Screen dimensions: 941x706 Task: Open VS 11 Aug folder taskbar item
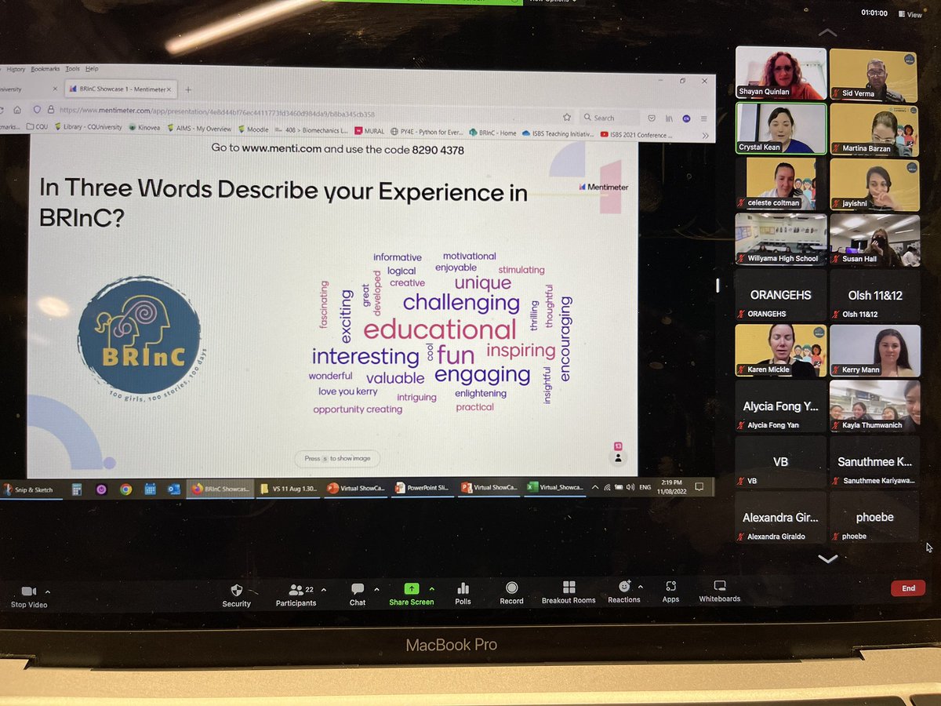point(288,488)
